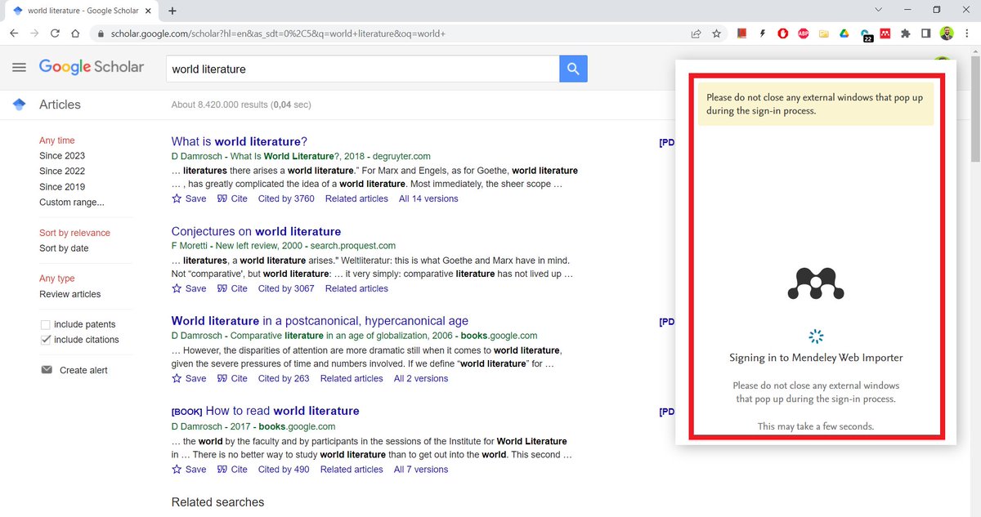Click the puzzle piece extensions icon

coord(905,33)
